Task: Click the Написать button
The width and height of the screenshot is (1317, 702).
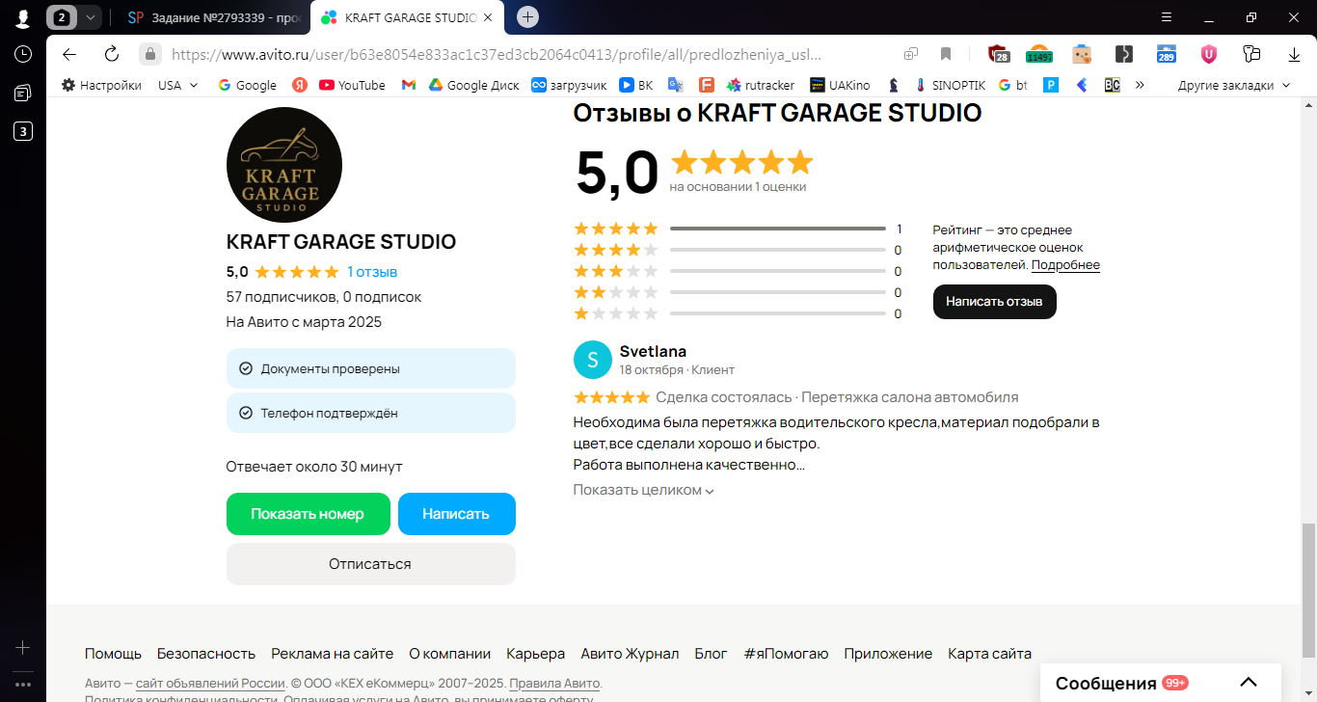Action: [x=457, y=514]
